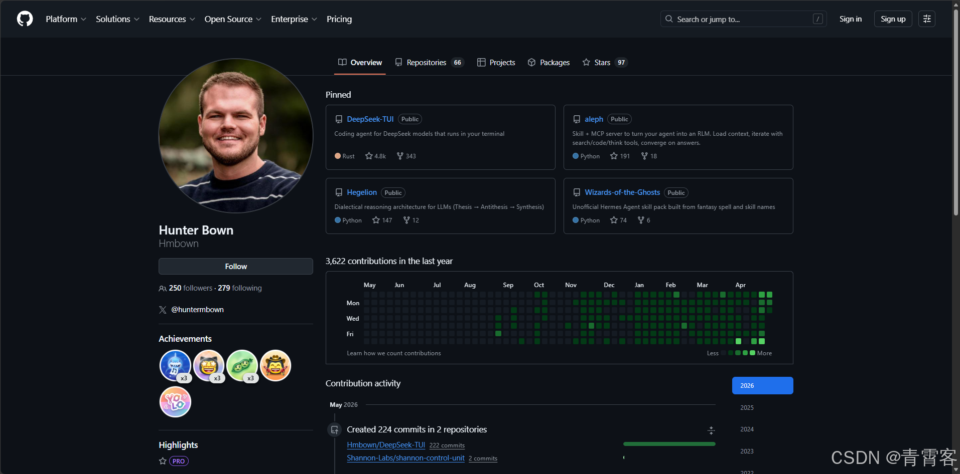This screenshot has width=960, height=474.
Task: View the 250 followers list
Action: 191,288
